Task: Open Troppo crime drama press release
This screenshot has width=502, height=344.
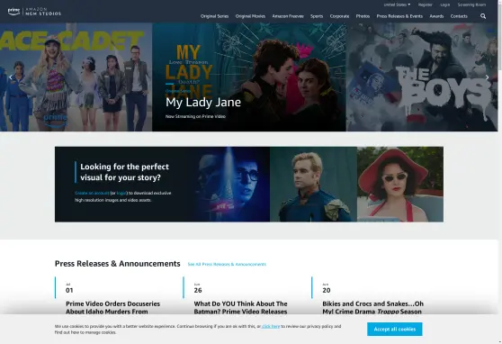Action: (x=372, y=307)
